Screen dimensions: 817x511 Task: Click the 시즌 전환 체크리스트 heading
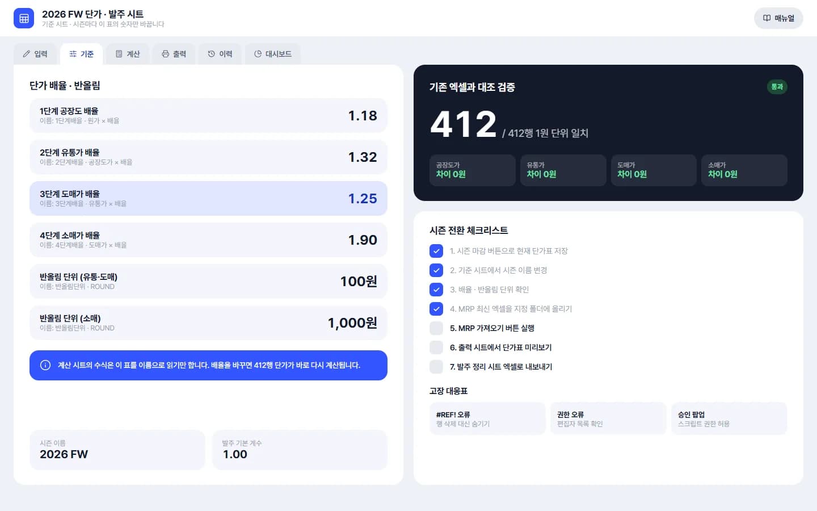[x=469, y=231]
